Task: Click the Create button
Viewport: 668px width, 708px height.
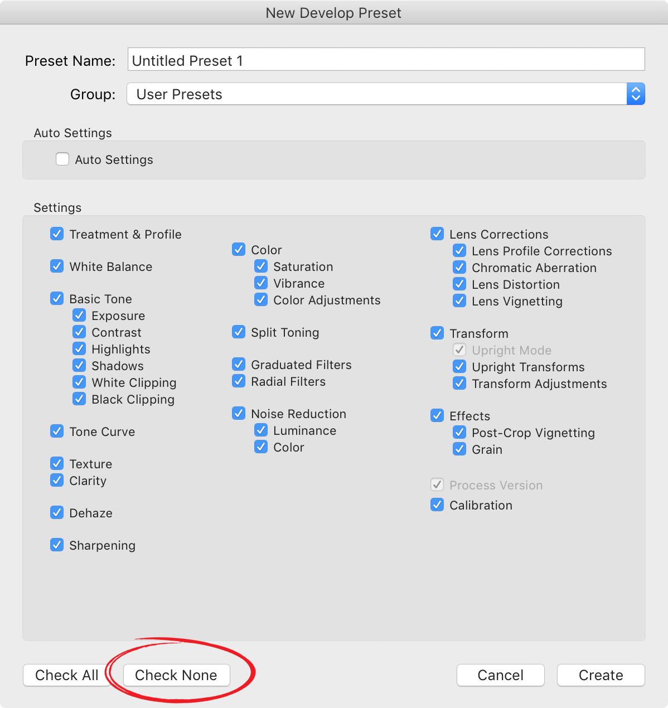Action: (x=601, y=675)
